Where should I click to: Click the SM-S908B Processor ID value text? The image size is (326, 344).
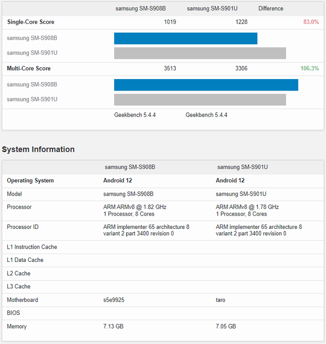(x=146, y=230)
